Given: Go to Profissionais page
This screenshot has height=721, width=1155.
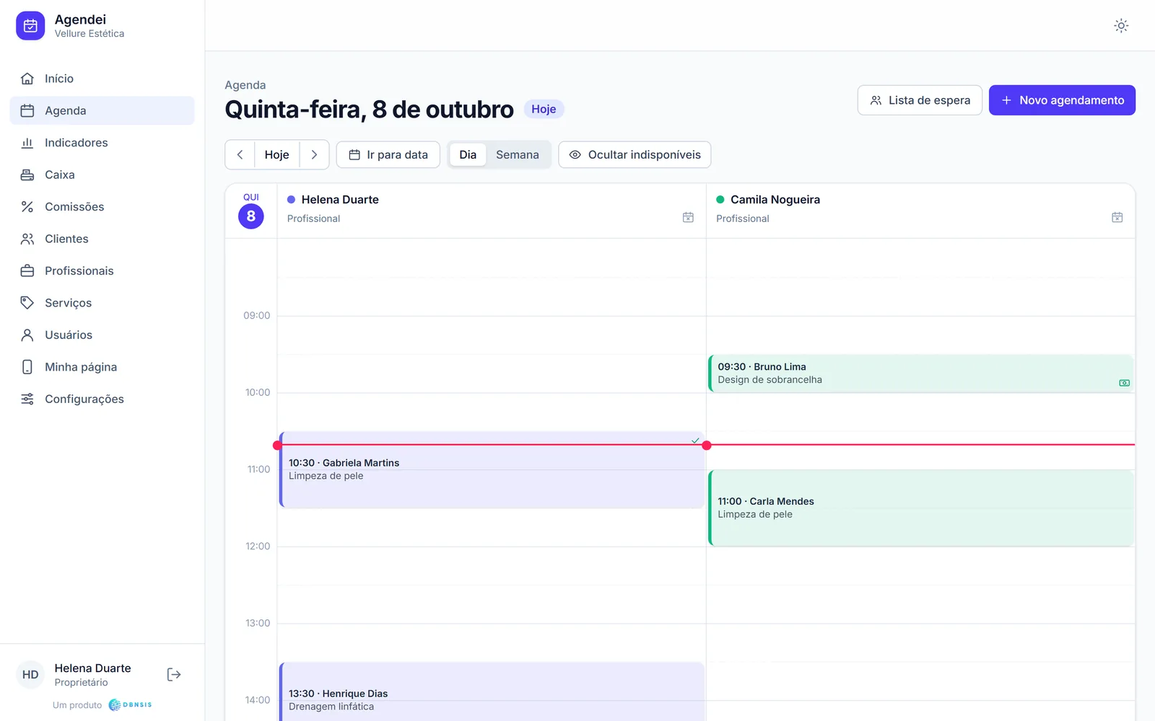Looking at the screenshot, I should pos(102,271).
